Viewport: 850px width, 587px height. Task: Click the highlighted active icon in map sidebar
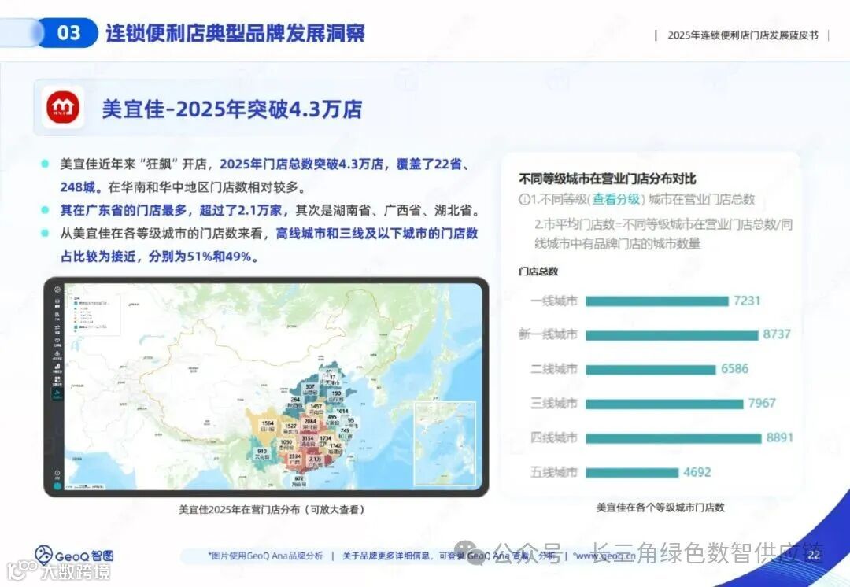57,394
